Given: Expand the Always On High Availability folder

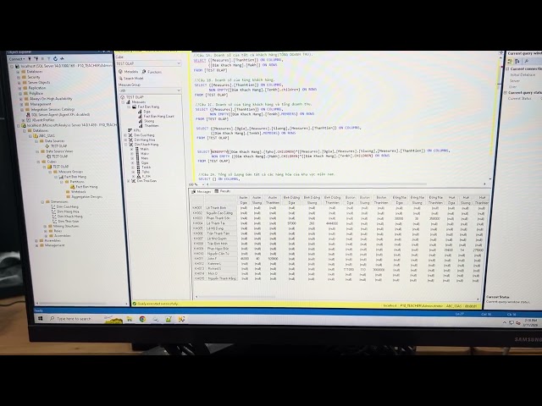Looking at the screenshot, I should point(21,99).
